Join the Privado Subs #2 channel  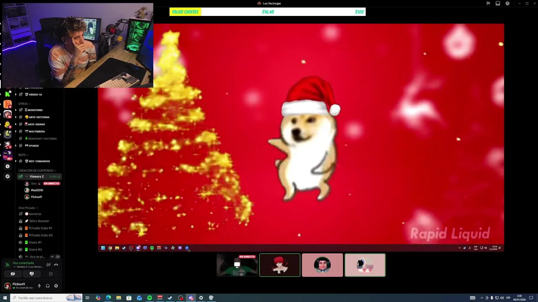point(40,235)
